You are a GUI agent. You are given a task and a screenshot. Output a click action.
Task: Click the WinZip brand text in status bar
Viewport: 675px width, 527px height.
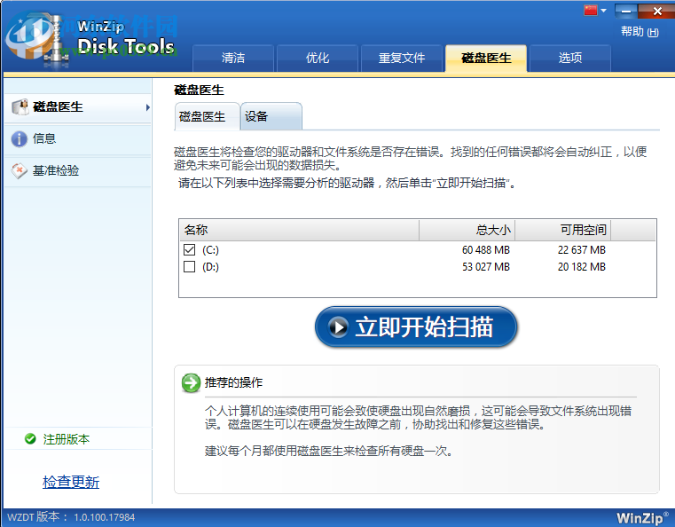coord(642,517)
